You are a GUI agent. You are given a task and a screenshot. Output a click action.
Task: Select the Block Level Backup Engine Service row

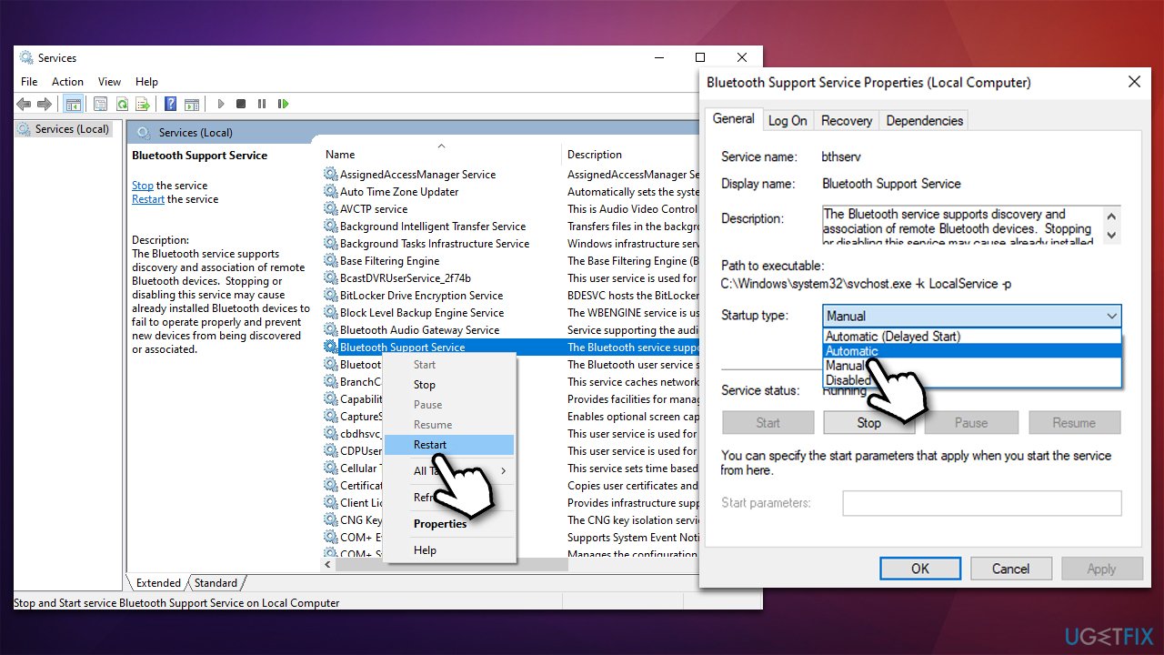click(511, 312)
